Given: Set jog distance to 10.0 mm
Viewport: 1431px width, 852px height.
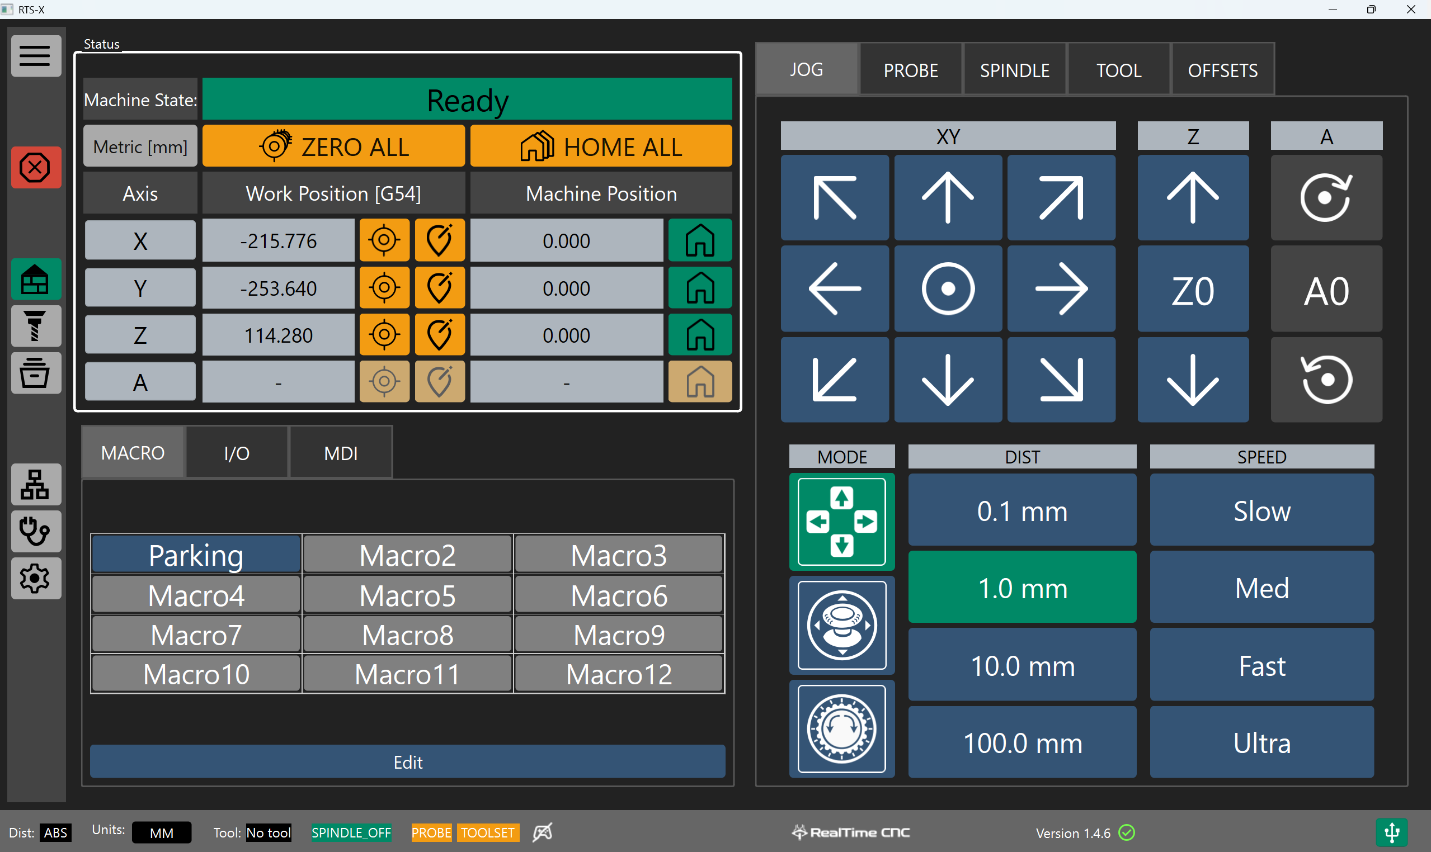Looking at the screenshot, I should [x=1022, y=665].
